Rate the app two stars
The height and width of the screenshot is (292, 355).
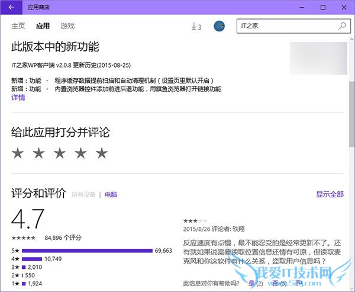(x=38, y=153)
